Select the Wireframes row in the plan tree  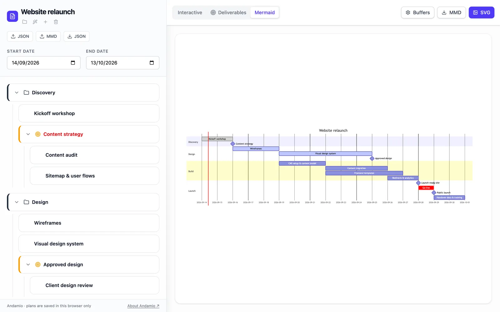(x=89, y=223)
